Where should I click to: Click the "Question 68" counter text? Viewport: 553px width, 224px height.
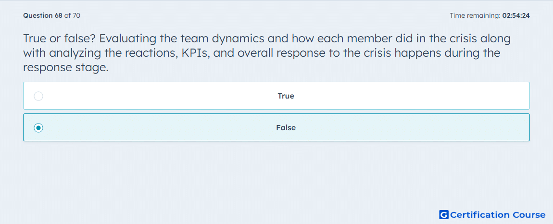pyautogui.click(x=43, y=15)
